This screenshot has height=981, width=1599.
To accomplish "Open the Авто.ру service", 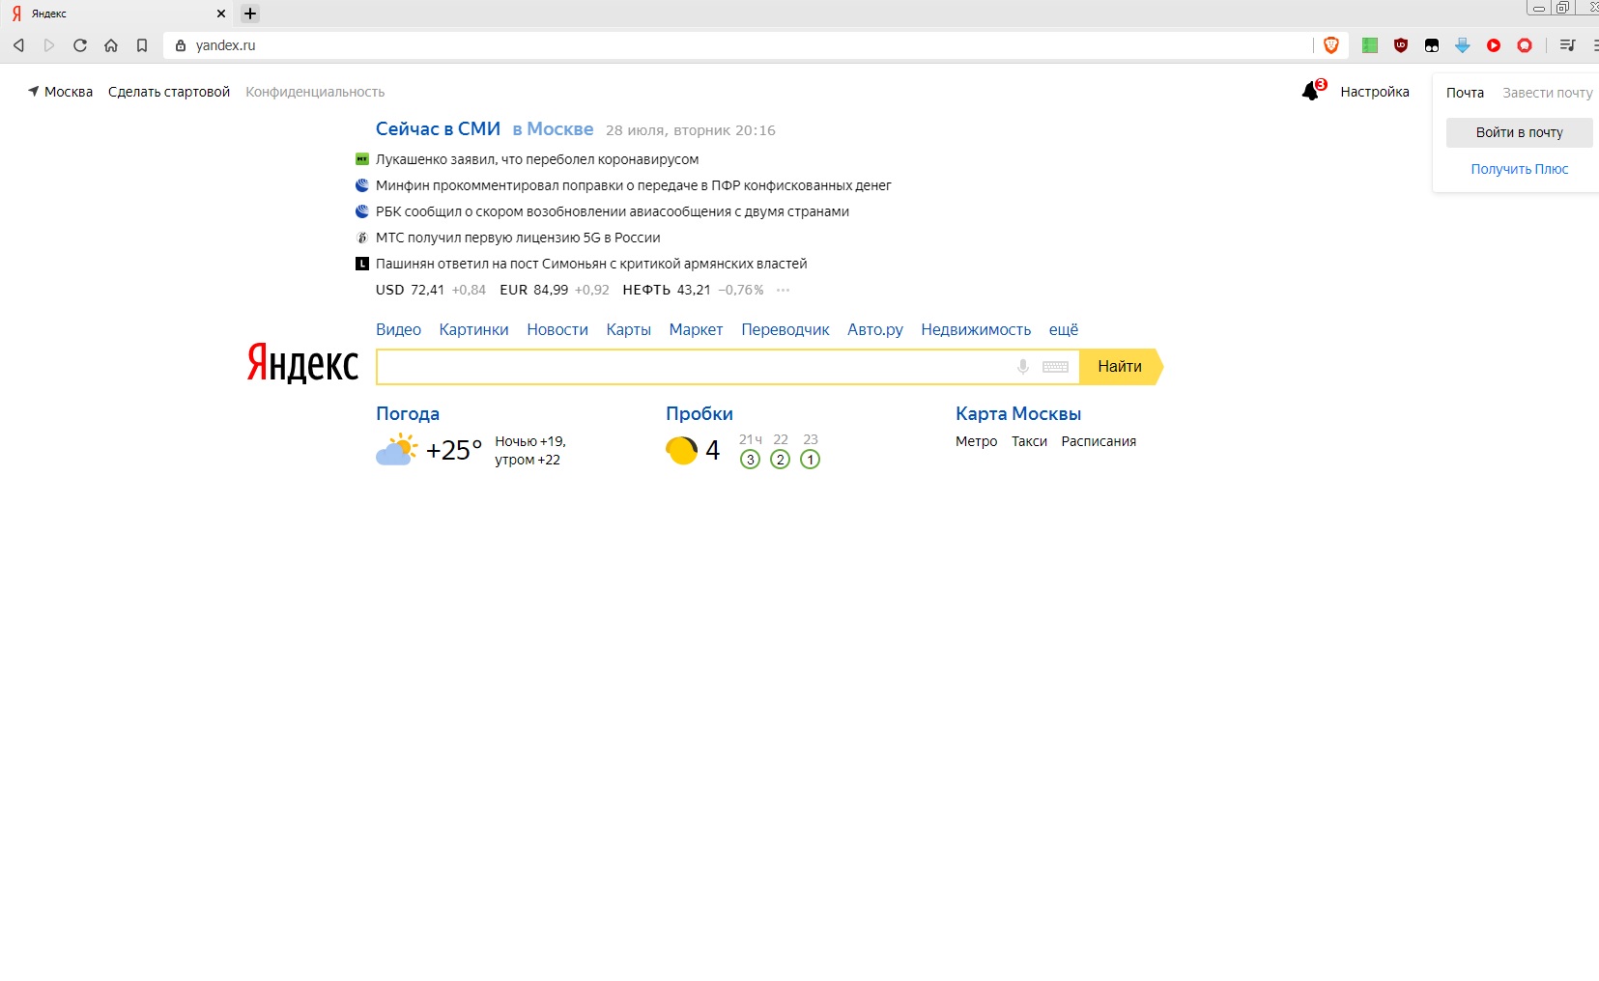I will [x=875, y=329].
